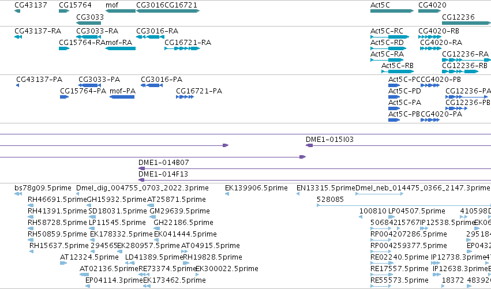This screenshot has height=289, width=491.
Task: Select the CG16721 gene label
Action: click(x=181, y=5)
